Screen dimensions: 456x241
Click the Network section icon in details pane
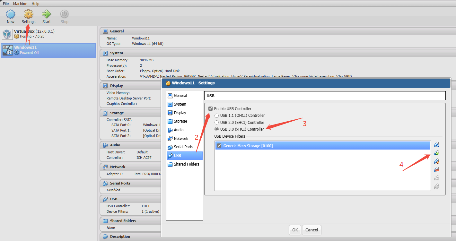pos(105,167)
